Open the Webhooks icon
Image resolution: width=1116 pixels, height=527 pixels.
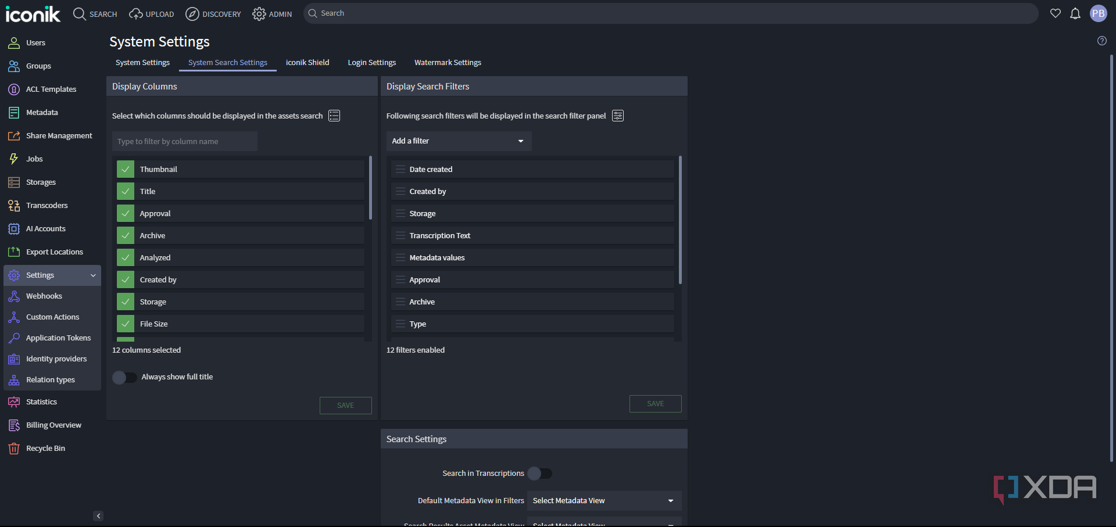pos(14,296)
